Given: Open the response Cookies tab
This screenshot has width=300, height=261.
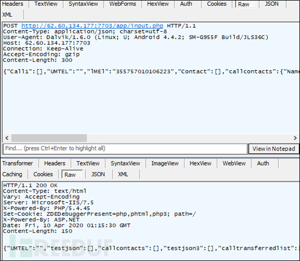Looking at the screenshot, I should (x=43, y=174).
